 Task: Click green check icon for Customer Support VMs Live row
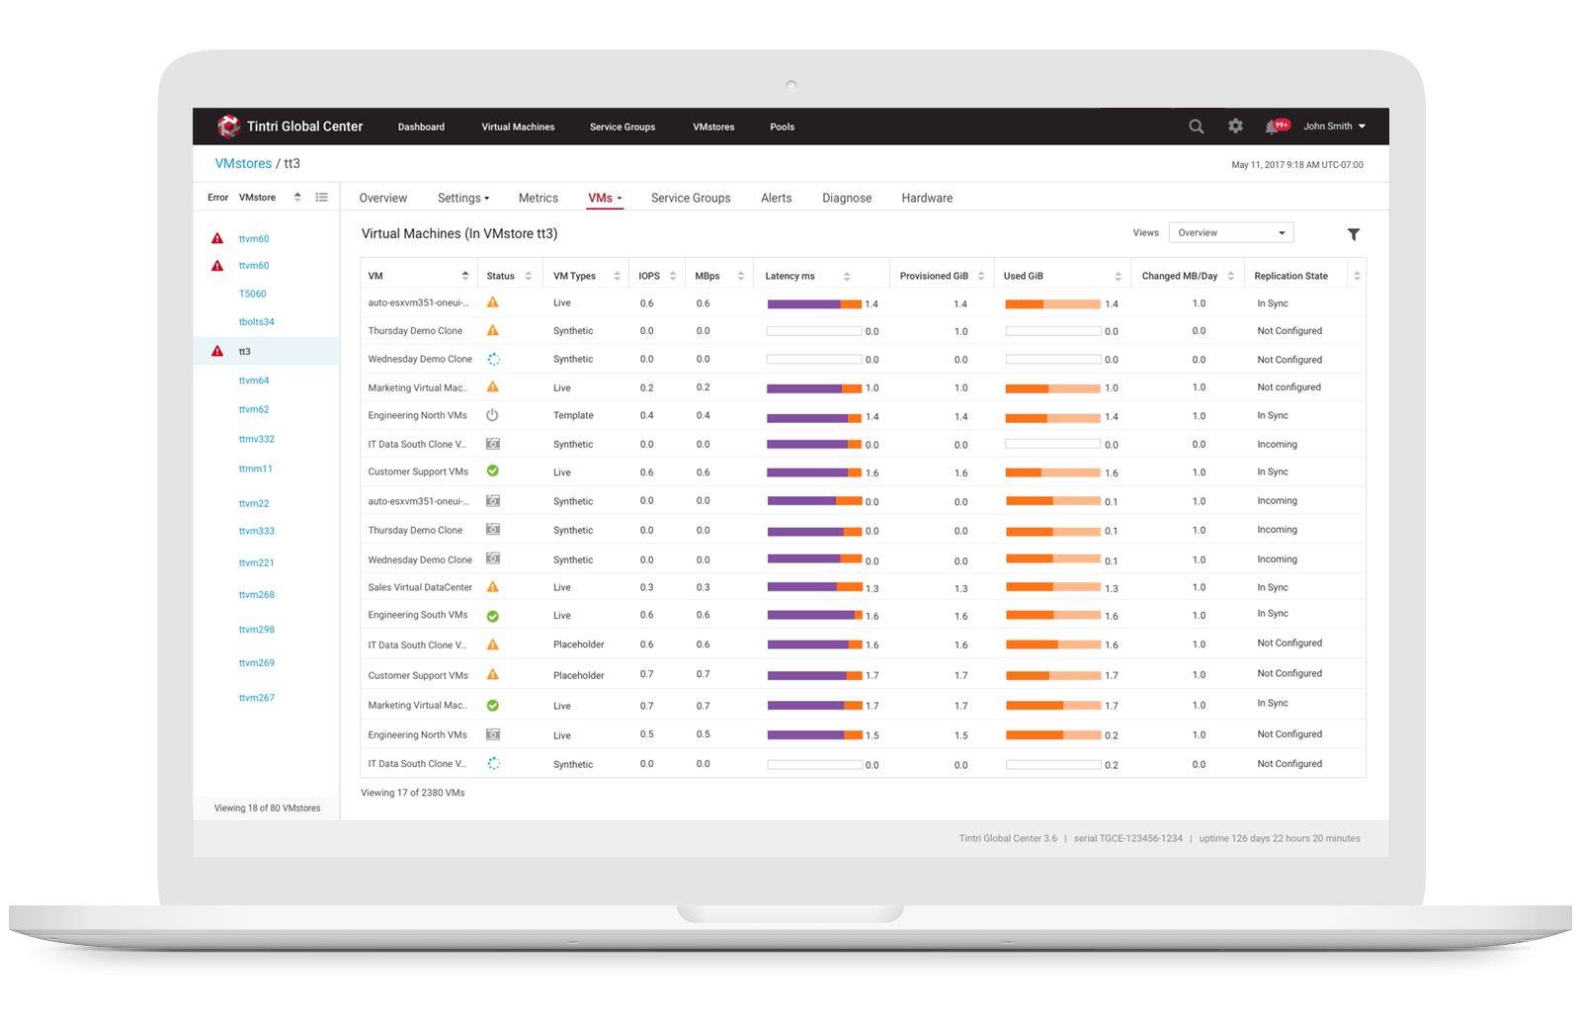pos(493,472)
